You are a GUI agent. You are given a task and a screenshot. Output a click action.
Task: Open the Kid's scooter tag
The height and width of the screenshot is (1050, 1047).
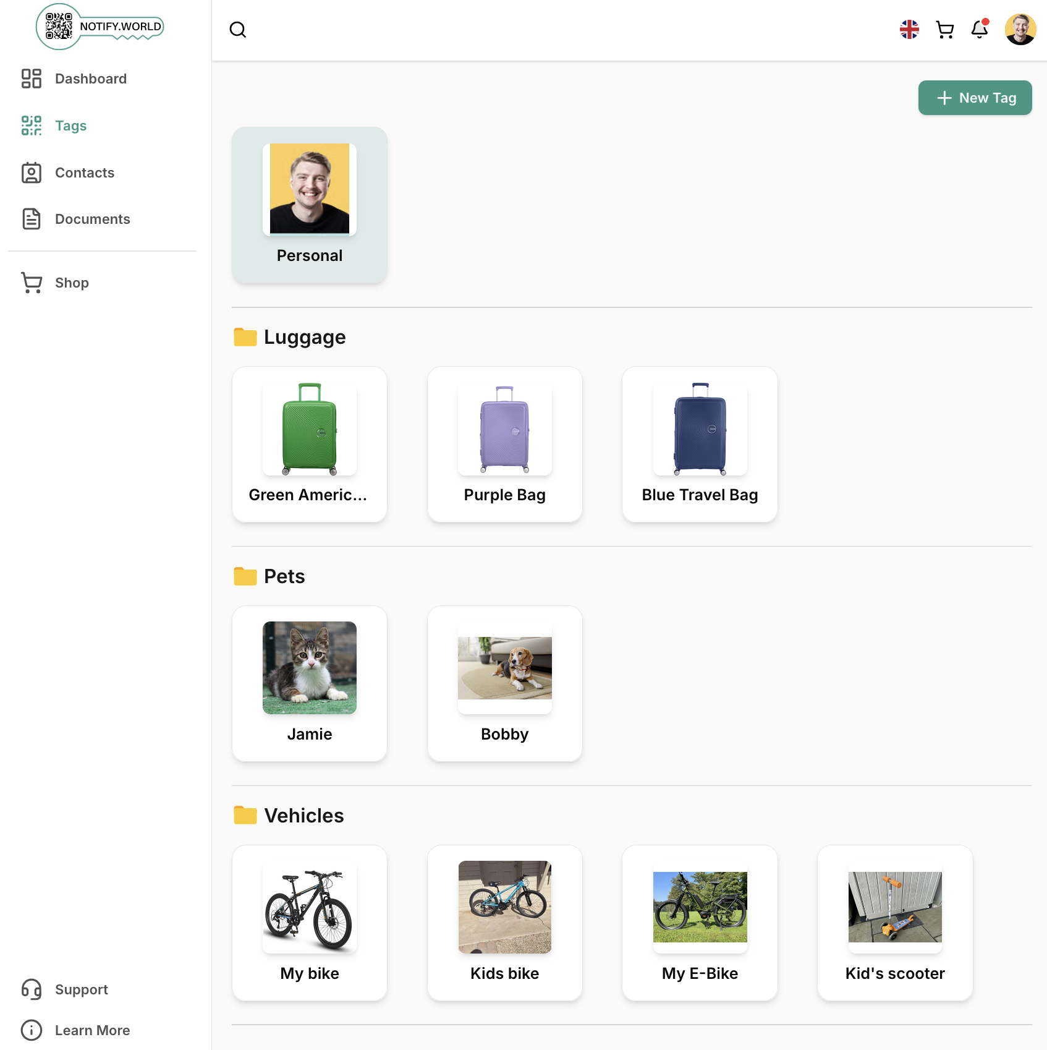click(894, 923)
